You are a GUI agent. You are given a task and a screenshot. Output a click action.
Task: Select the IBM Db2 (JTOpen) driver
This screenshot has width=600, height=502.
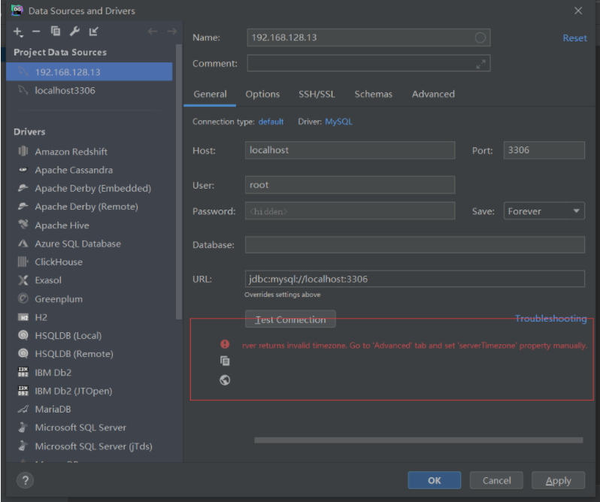[x=74, y=391]
